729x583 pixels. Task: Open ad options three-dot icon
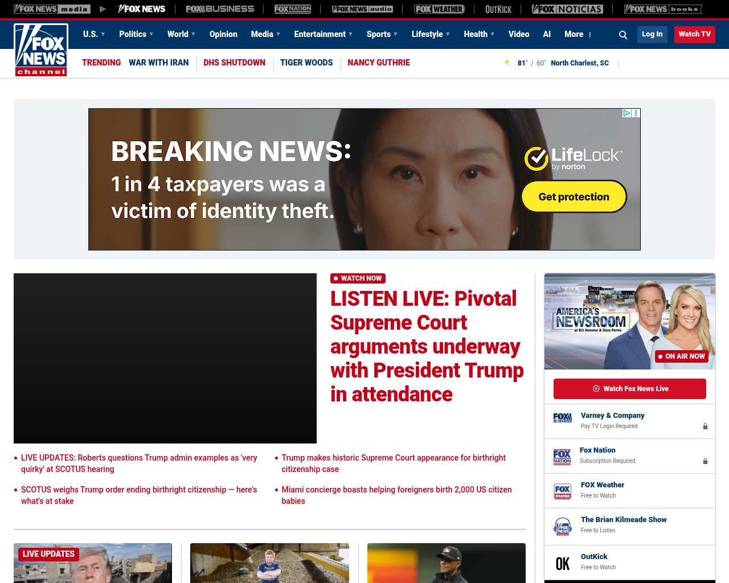coord(636,113)
